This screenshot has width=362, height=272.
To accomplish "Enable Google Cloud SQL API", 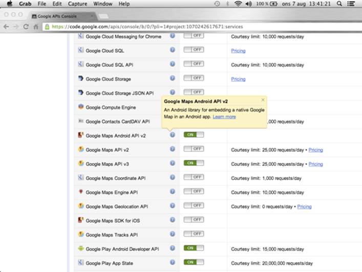I will (194, 64).
